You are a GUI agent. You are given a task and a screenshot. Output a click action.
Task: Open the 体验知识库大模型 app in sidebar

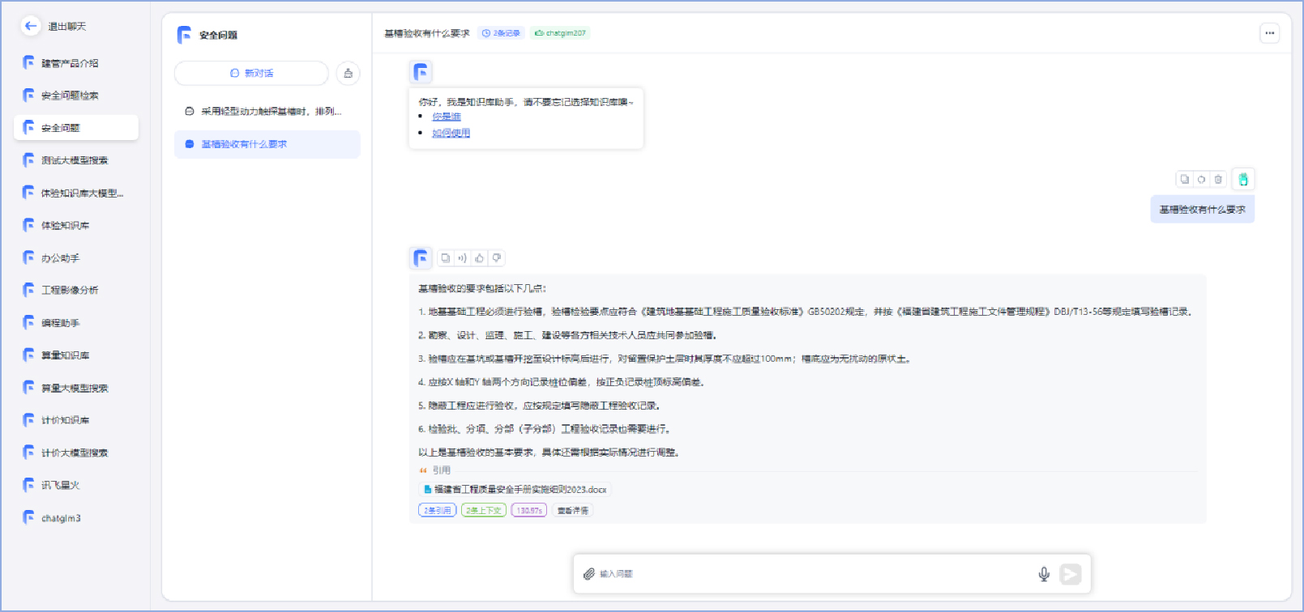click(x=76, y=193)
